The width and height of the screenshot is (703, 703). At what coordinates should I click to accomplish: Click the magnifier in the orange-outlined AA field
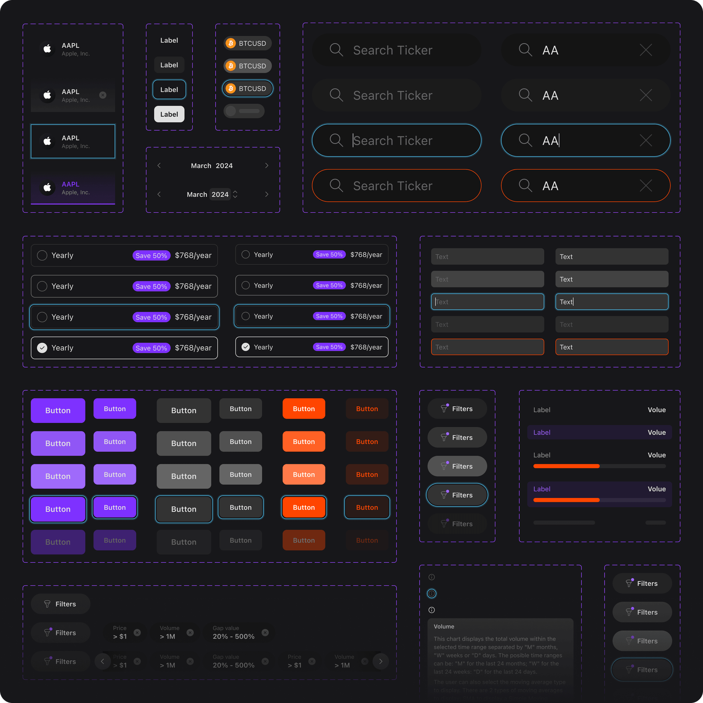click(x=525, y=186)
